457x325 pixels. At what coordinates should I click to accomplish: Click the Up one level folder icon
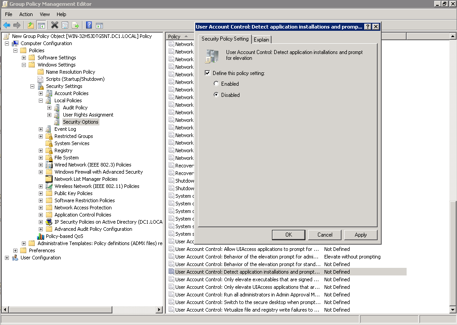point(30,25)
